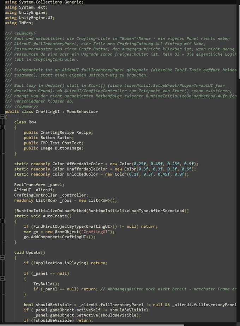The image size is (240, 326).
Task: Click 'AfterSceneLoad' in the attribute
Action: [167, 211]
